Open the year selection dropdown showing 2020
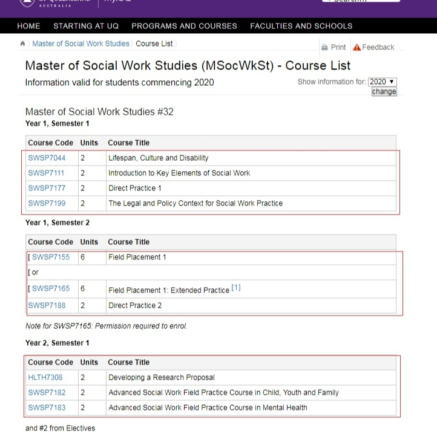 click(383, 82)
